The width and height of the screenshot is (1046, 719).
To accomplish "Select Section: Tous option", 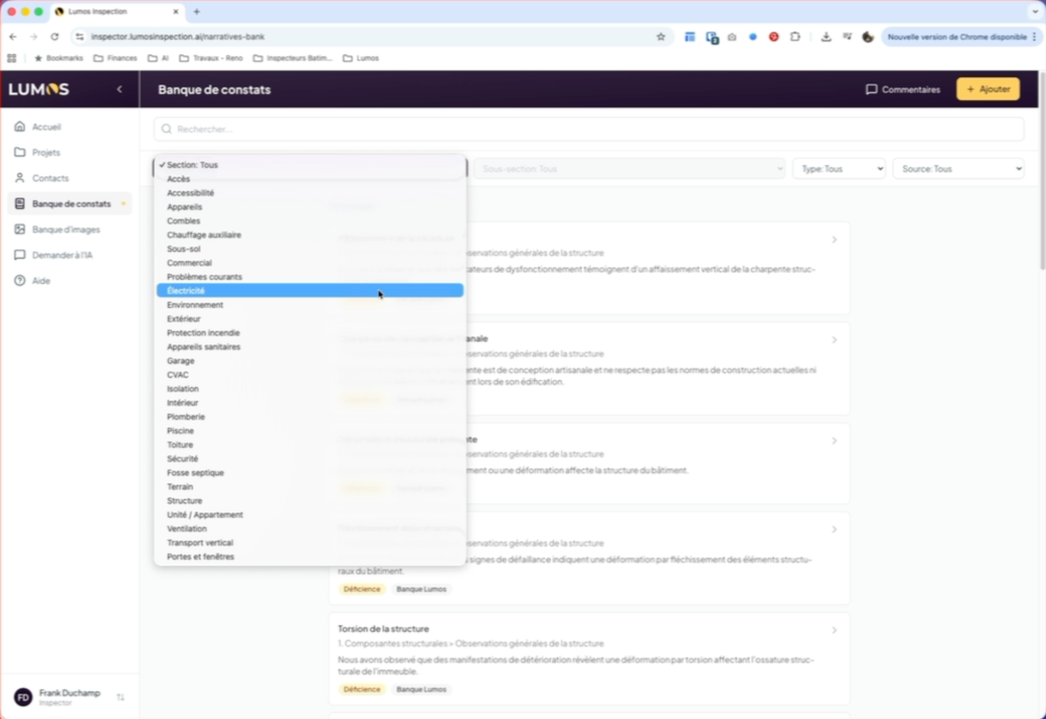I will tap(310, 165).
